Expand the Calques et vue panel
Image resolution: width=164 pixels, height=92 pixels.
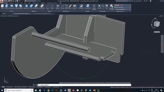pos(120,11)
